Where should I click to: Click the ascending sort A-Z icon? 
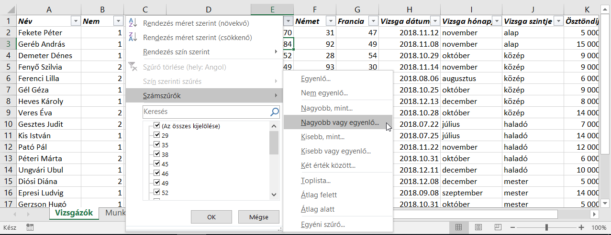tap(133, 23)
